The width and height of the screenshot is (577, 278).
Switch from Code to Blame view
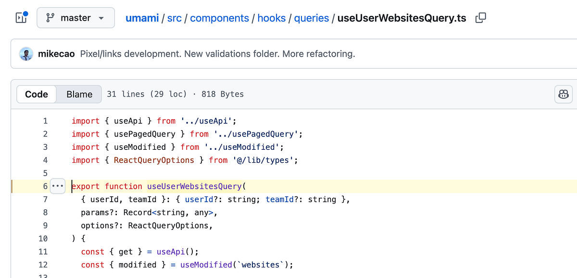tap(78, 94)
